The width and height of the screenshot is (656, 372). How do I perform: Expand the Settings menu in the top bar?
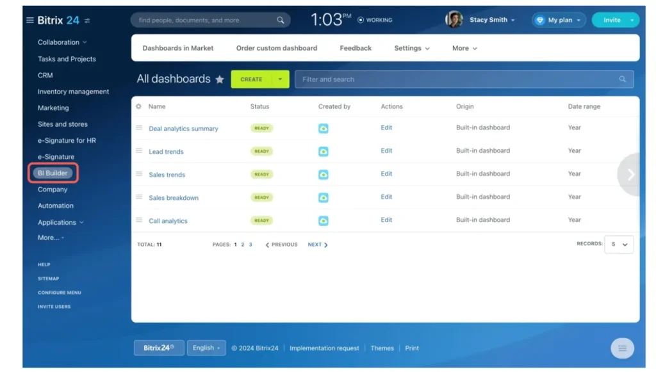[412, 48]
